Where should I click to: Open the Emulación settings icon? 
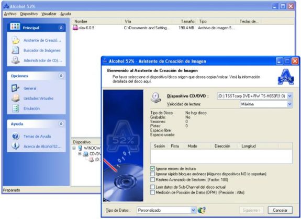tap(16, 108)
